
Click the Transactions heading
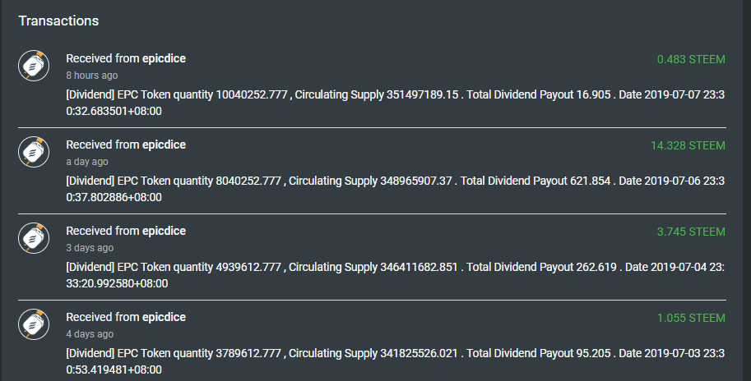pyautogui.click(x=58, y=20)
